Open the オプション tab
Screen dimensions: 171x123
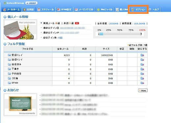tap(138, 10)
